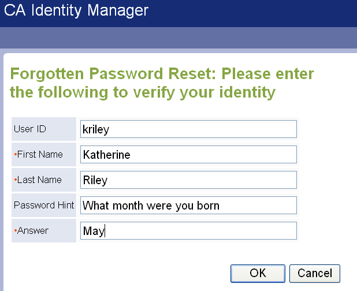The height and width of the screenshot is (291, 357).
Task: Click the required indicator beside Answer
Action: pyautogui.click(x=15, y=231)
